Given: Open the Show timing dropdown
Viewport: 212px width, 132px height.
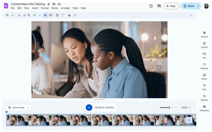Looking at the screenshot, I should (19, 107).
